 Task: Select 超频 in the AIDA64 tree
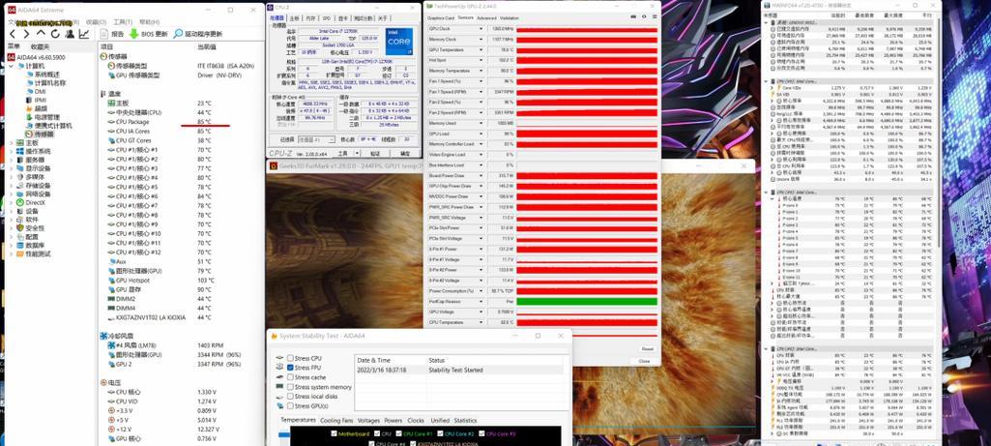point(36,108)
